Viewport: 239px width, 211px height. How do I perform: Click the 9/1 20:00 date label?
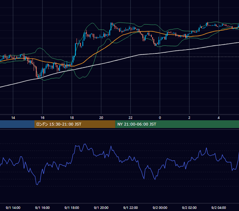[101, 207]
